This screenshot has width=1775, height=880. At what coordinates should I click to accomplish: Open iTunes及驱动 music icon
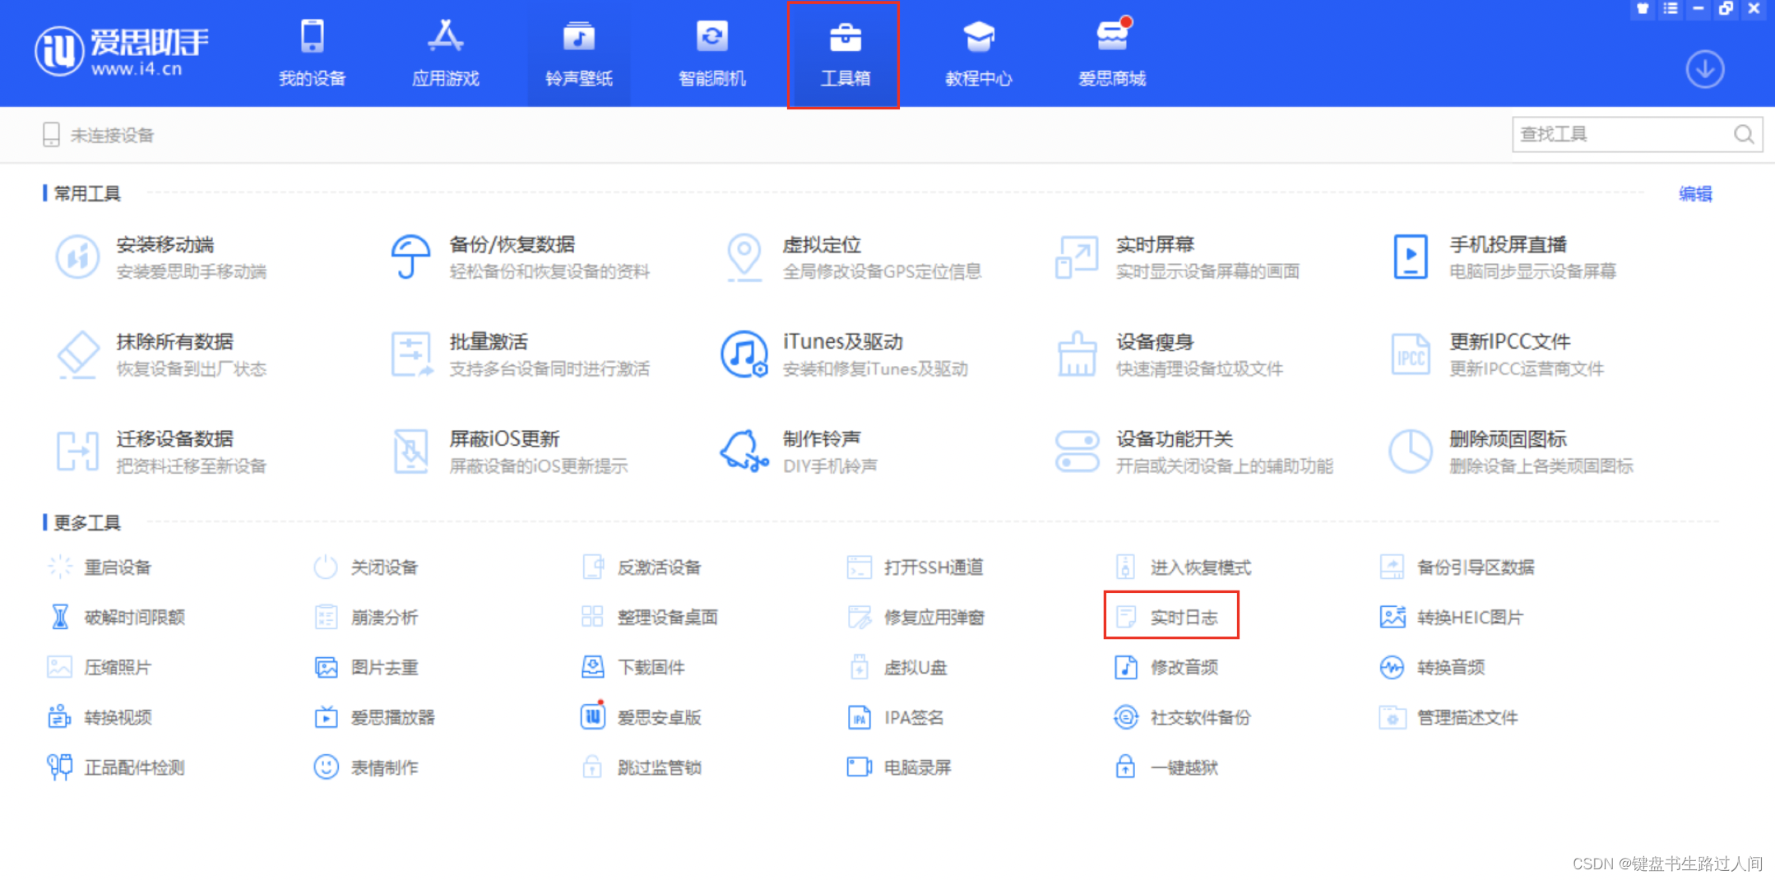coord(744,354)
